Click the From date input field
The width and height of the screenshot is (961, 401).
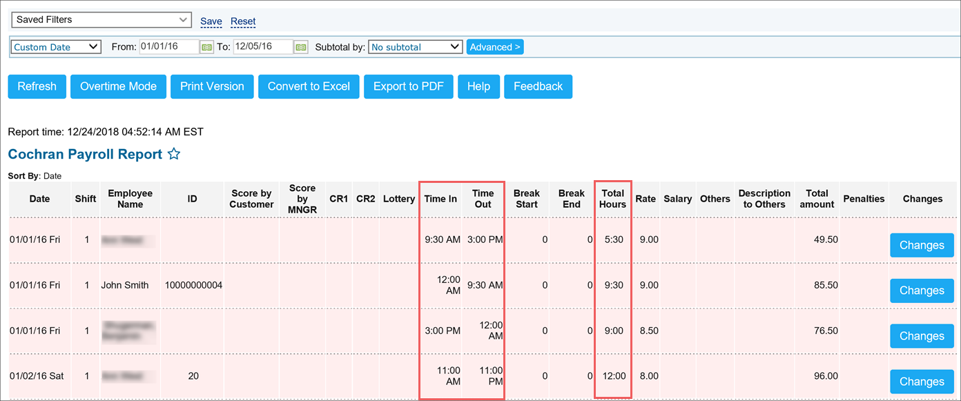click(x=168, y=47)
